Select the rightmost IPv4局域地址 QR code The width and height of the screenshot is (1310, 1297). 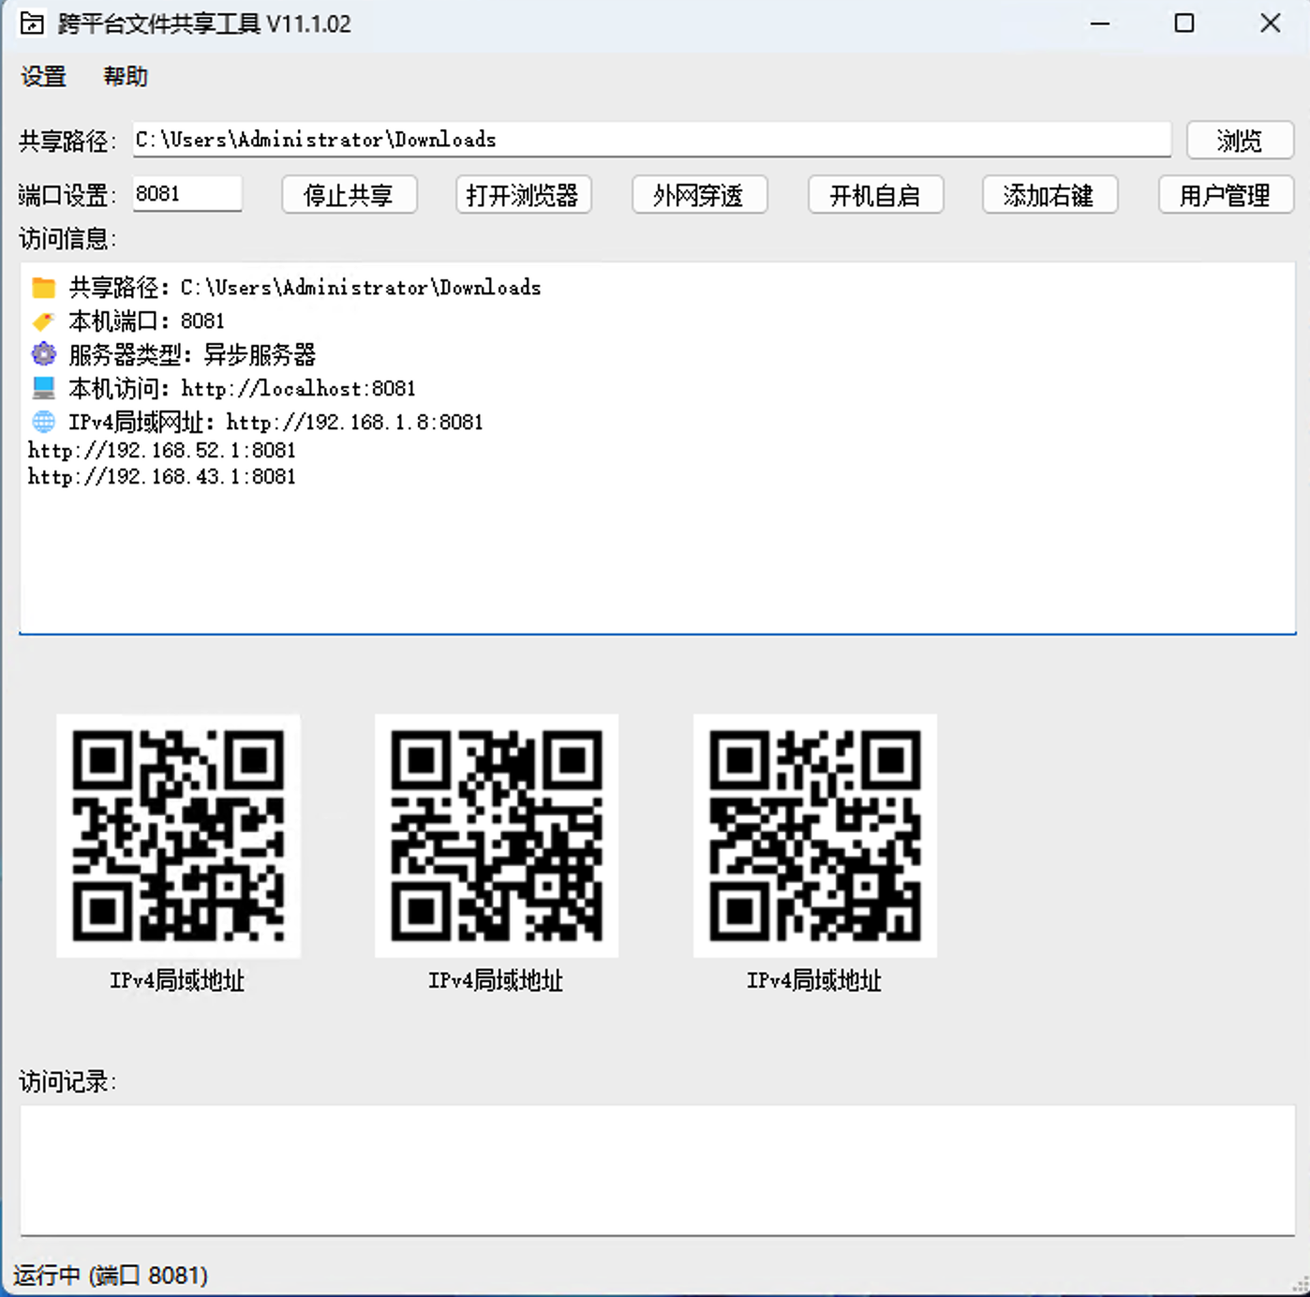[x=814, y=835]
